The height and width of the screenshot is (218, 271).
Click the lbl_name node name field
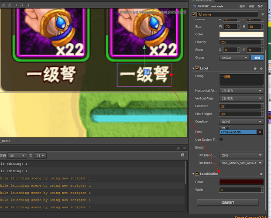coord(227,14)
